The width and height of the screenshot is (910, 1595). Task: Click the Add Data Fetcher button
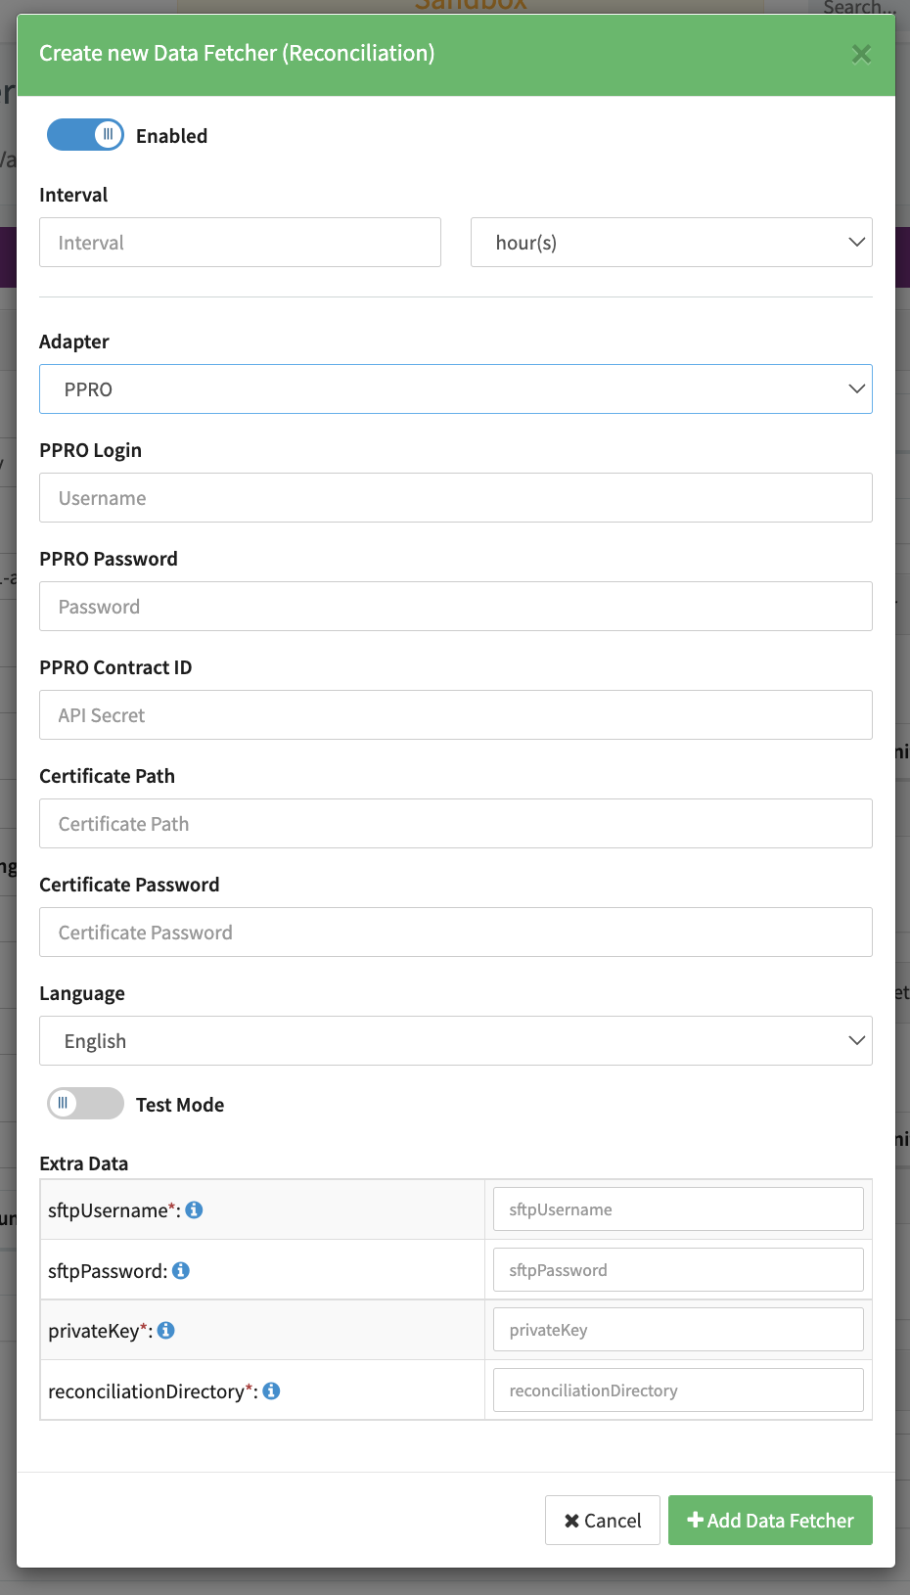pos(770,1521)
